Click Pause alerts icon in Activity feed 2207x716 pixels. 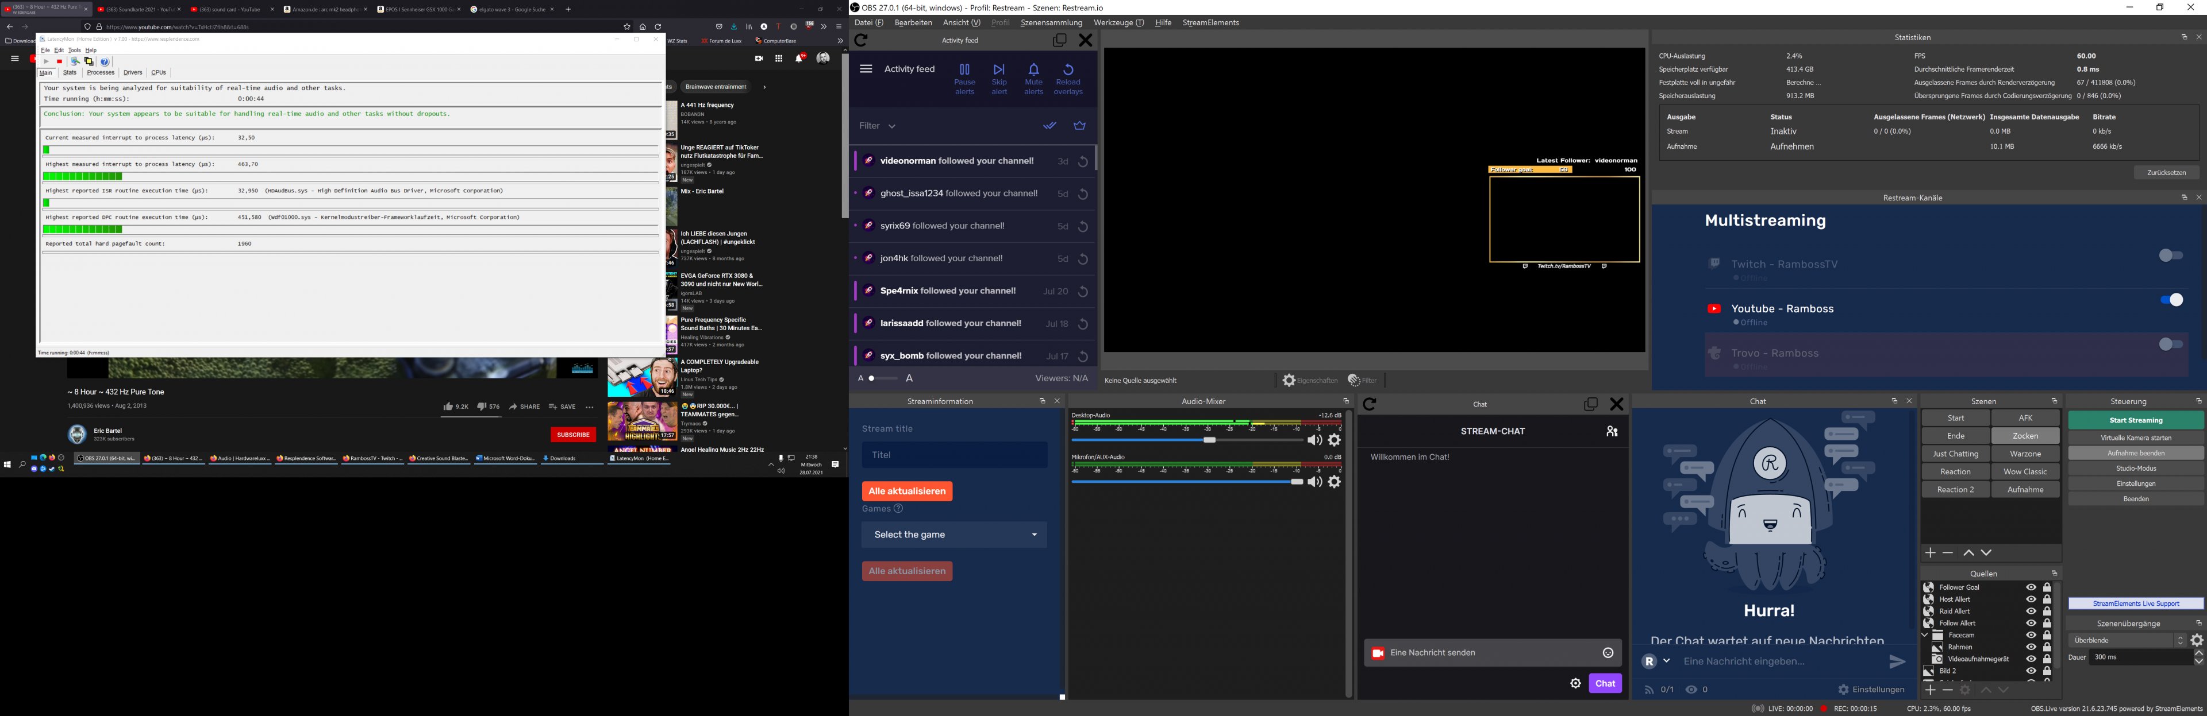[965, 69]
